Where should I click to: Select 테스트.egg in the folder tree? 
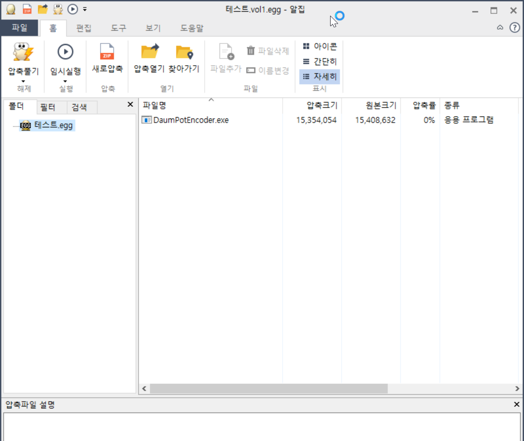point(47,126)
